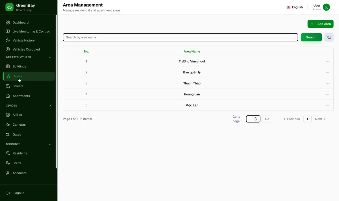339x201 pixels.
Task: Click the Buildings icon in sidebar
Action: (8, 66)
